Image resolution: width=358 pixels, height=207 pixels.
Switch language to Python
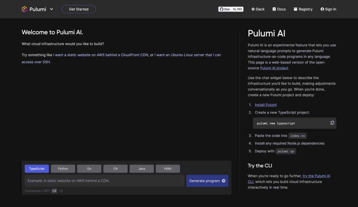pos(63,169)
